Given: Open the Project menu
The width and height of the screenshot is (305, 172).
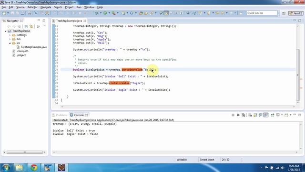Looking at the screenshot, I should (69, 7).
